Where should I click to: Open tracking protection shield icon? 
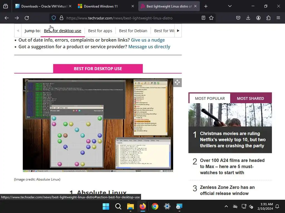point(54,18)
